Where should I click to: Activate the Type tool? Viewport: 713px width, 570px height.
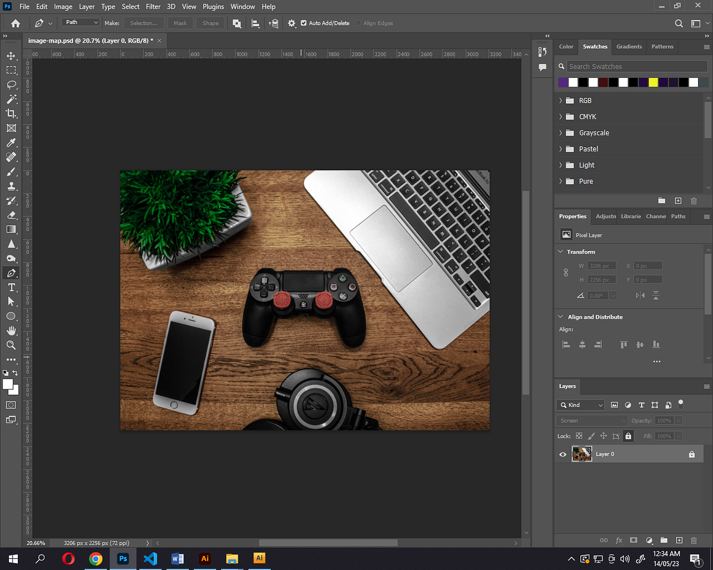pyautogui.click(x=12, y=287)
